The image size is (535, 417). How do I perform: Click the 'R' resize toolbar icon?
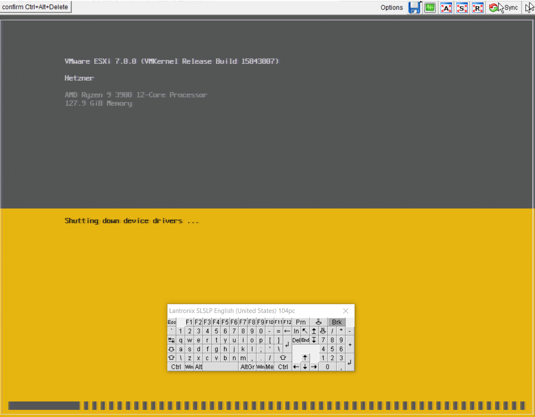478,8
